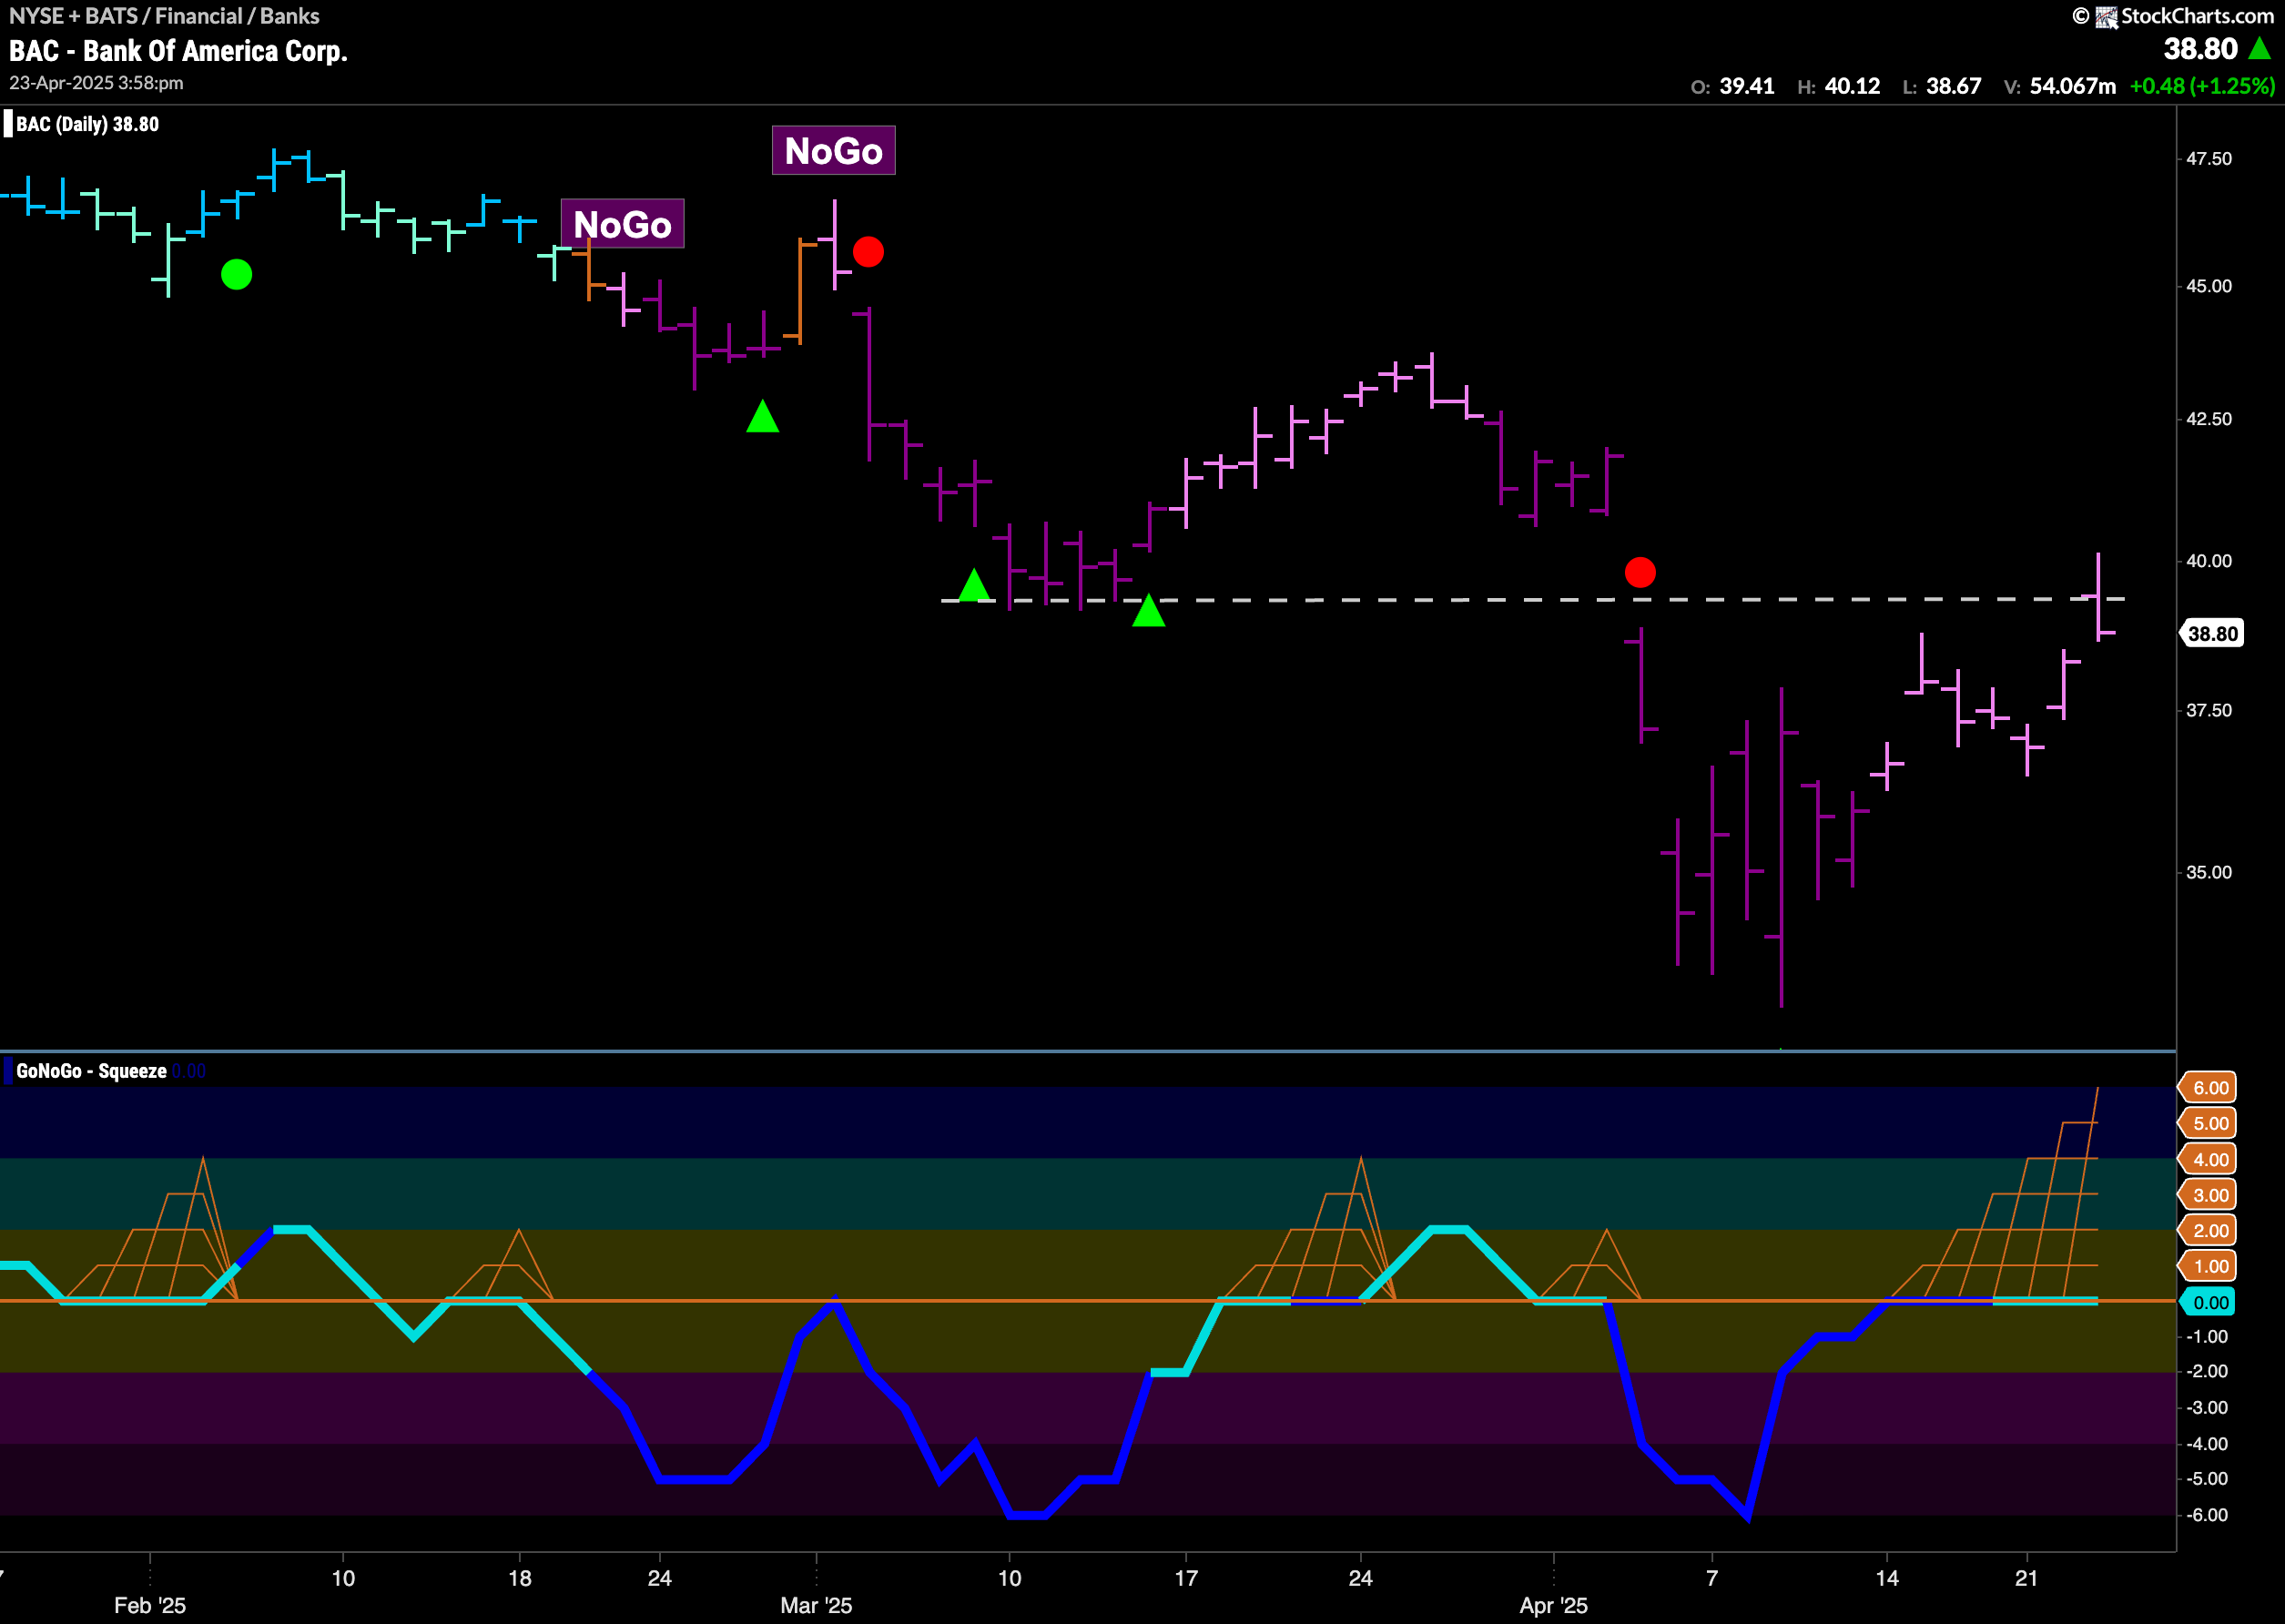Click the lower NoGo label box
This screenshot has height=1624, width=2285.
(x=622, y=224)
